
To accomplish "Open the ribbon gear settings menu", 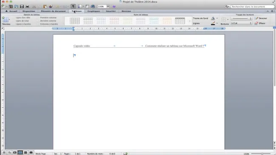I will (x=273, y=11).
